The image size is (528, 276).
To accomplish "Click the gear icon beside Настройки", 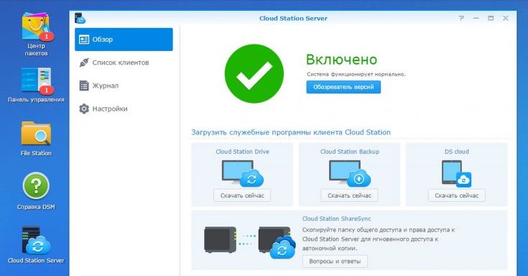I will click(84, 109).
